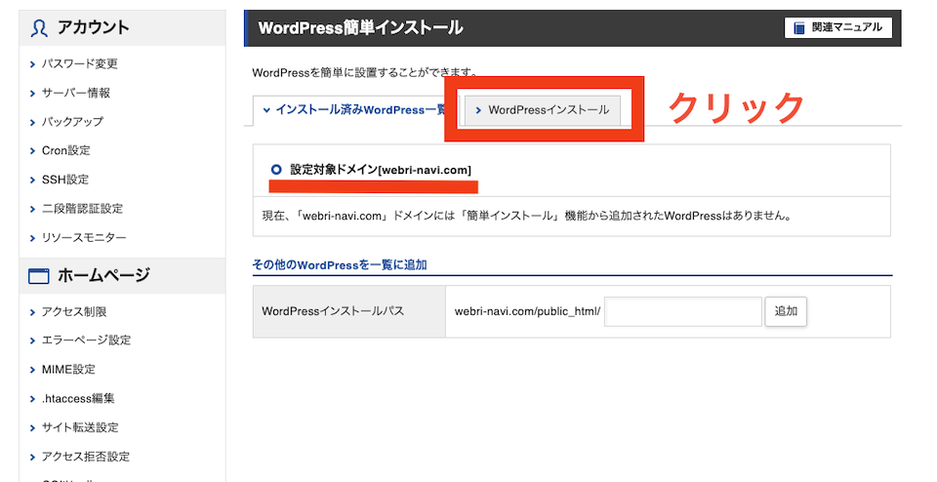Switch to the WordPressインストール tab

[543, 110]
